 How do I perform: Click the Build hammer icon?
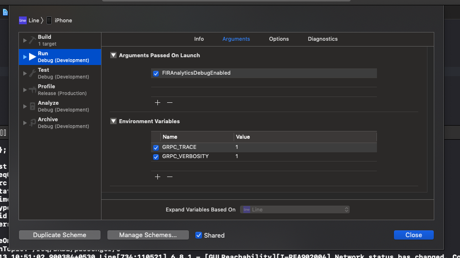(x=32, y=40)
